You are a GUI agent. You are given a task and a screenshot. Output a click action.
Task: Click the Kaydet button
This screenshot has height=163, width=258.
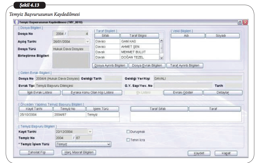[199, 153]
